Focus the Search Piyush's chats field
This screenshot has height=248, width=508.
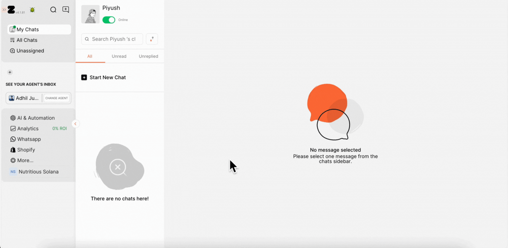(x=112, y=39)
